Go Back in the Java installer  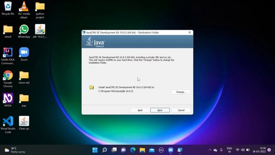(x=140, y=110)
